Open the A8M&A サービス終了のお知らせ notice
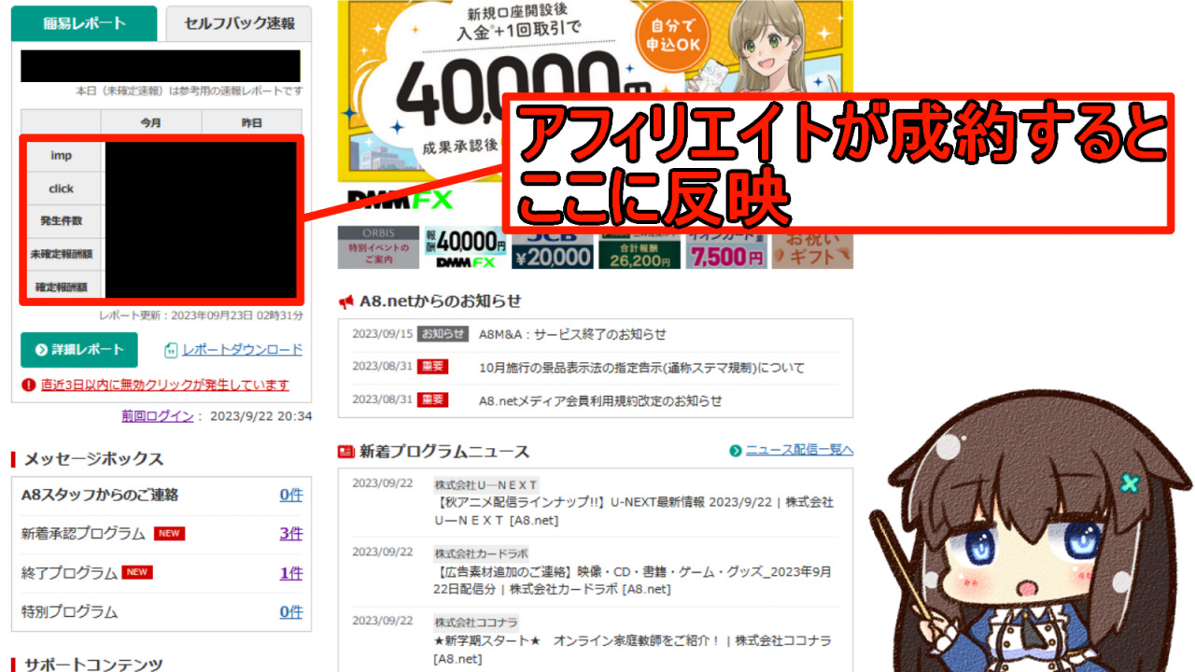The width and height of the screenshot is (1195, 672). (572, 334)
